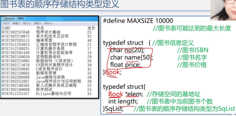The image size is (236, 116).
Task: Click the book.txt - 记事本 window title
Action: coord(15,18)
